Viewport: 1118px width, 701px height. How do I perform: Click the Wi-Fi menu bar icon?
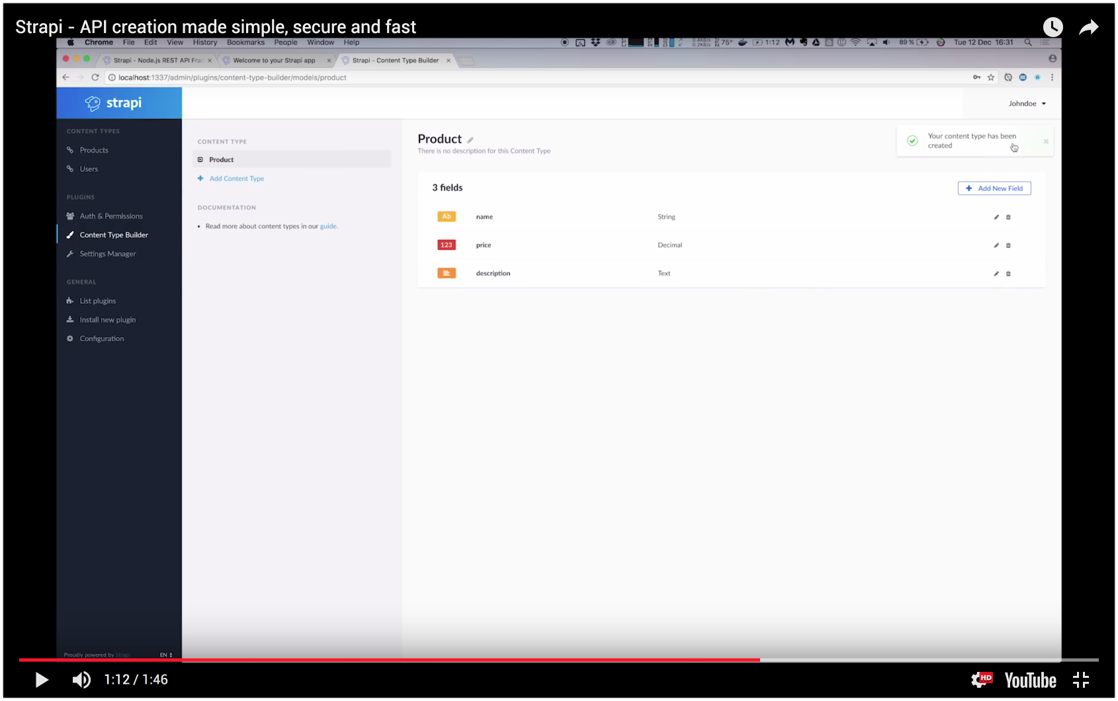pyautogui.click(x=855, y=42)
